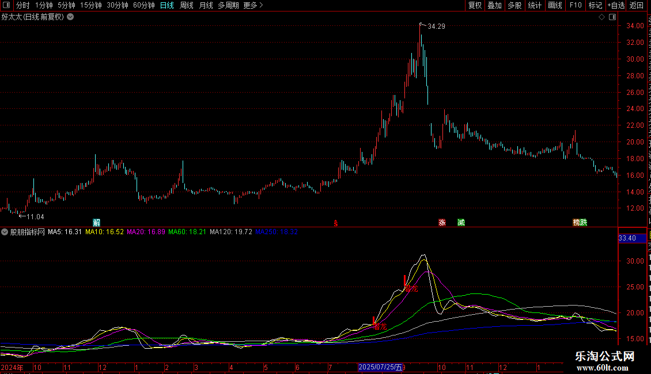The width and height of the screenshot is (651, 374).
Task: Switch to 分时 intraday view
Action: pyautogui.click(x=23, y=5)
